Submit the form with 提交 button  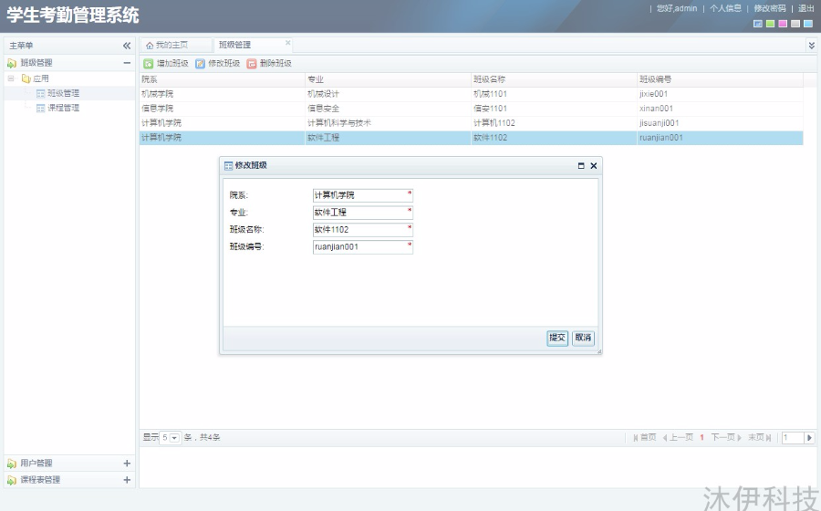tap(557, 338)
